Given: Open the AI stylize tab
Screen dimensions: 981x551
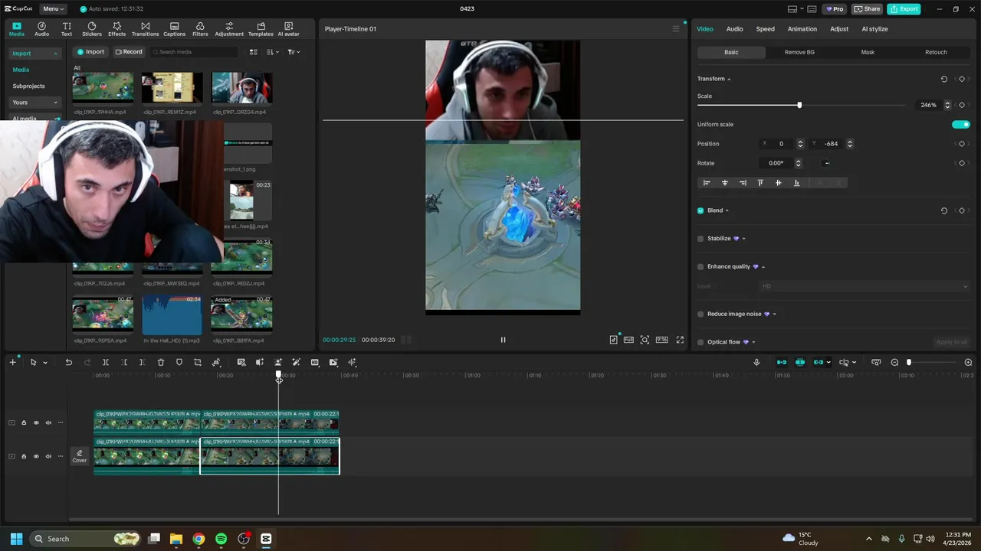Looking at the screenshot, I should point(874,29).
